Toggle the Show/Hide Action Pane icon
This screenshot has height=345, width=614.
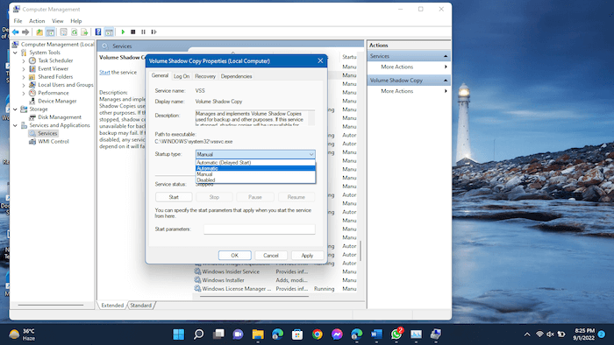click(110, 32)
